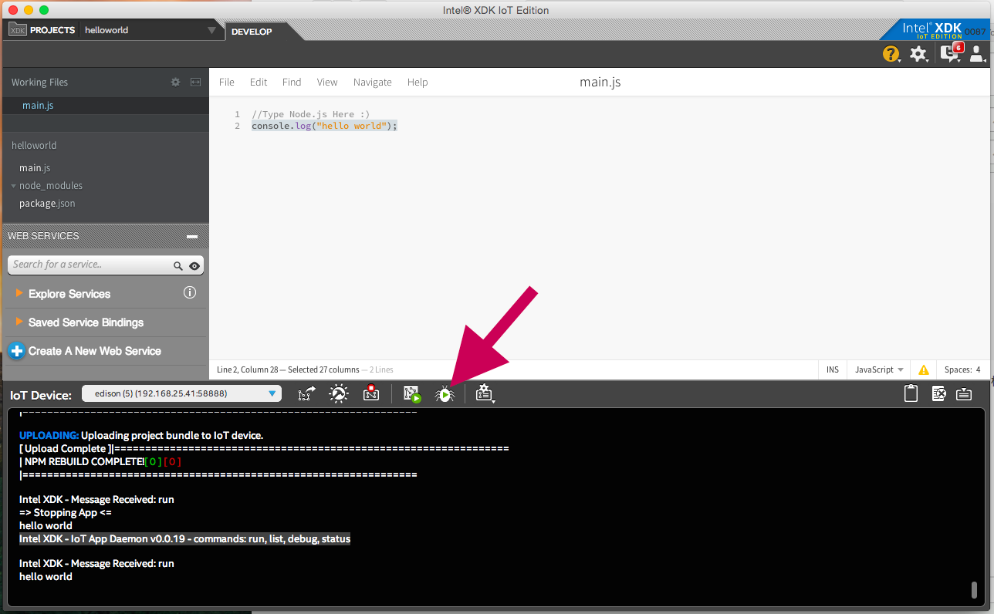
Task: Toggle Web Services search results visibility eye
Action: coord(194,265)
